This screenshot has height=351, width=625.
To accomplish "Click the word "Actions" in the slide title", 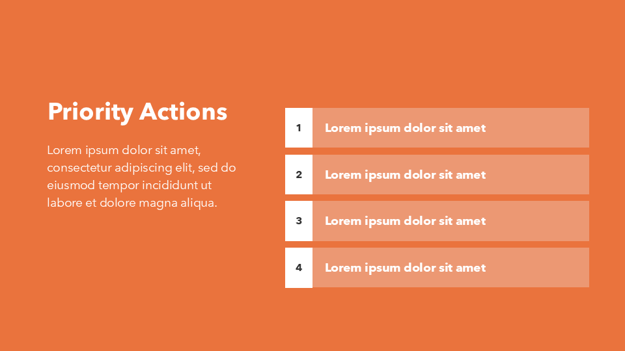I will [184, 112].
